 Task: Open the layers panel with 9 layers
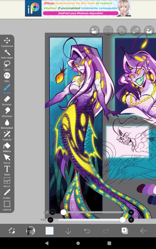[125, 231]
